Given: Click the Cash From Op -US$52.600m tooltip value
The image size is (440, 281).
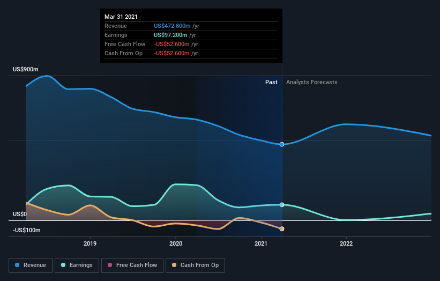Looking at the screenshot, I should (x=171, y=53).
